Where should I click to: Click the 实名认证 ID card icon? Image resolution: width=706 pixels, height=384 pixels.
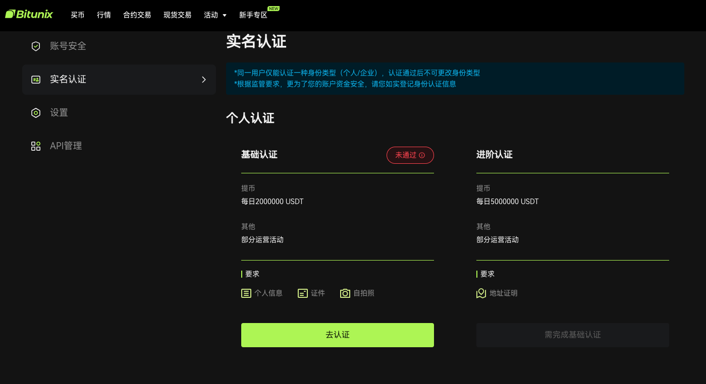[36, 80]
